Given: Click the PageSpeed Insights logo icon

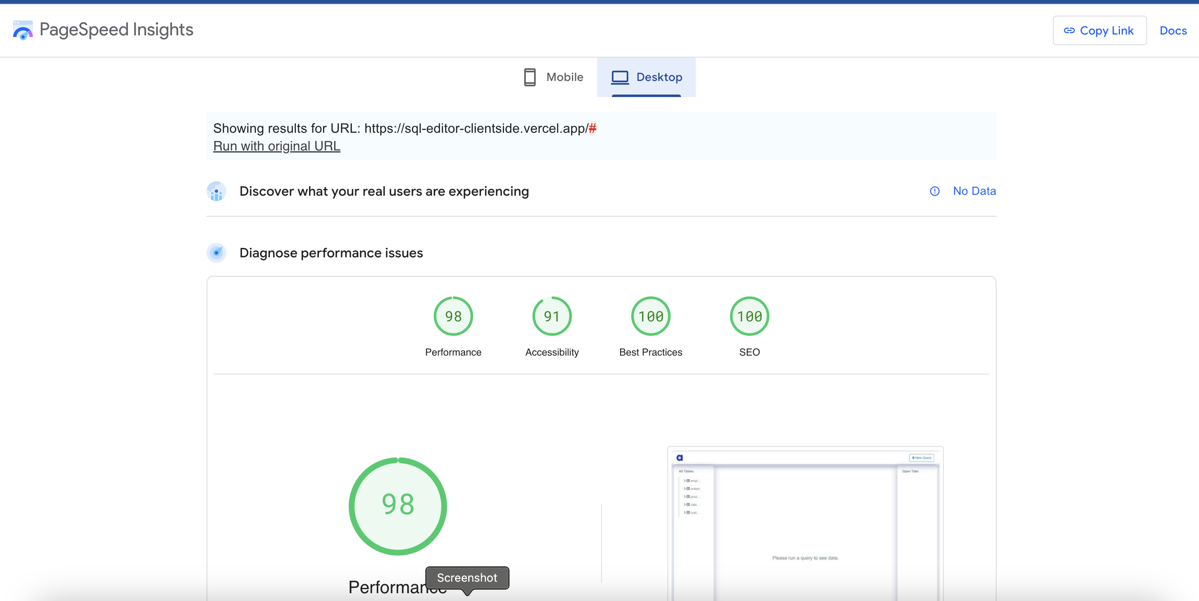Looking at the screenshot, I should pyautogui.click(x=22, y=30).
